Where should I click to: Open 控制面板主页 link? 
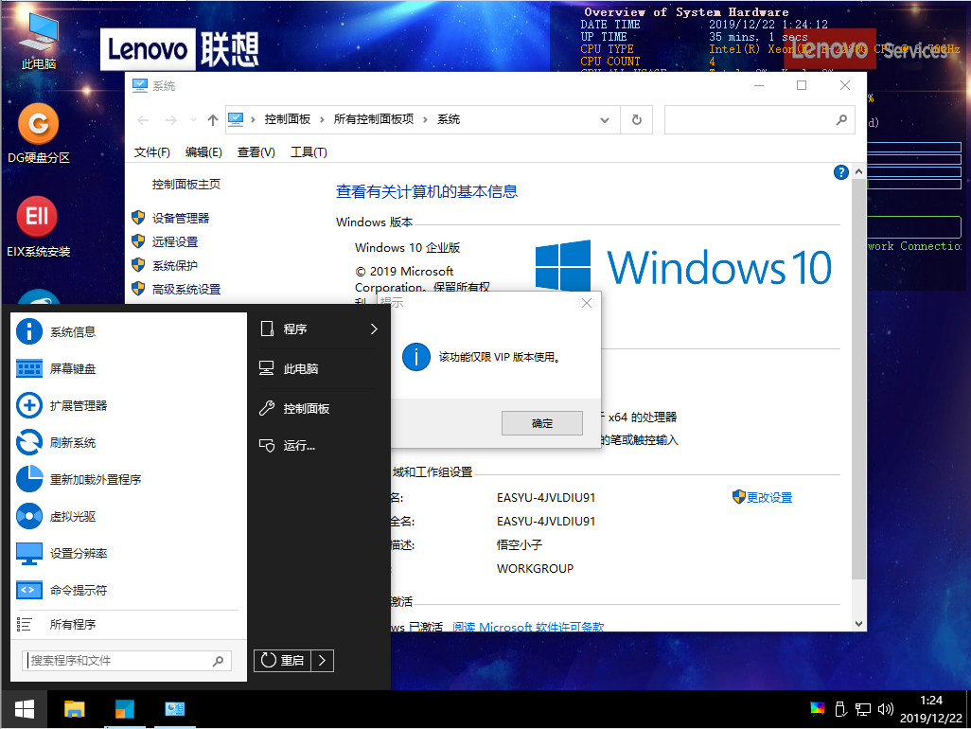185,184
